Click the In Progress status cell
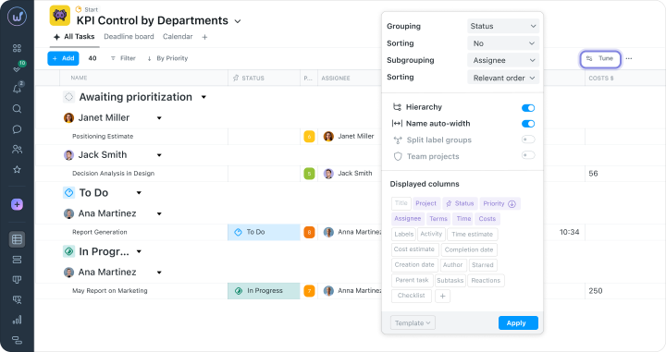 pyautogui.click(x=264, y=291)
